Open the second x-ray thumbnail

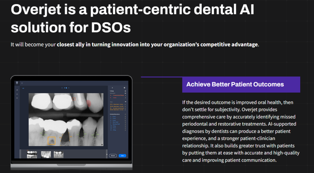[x=46, y=155]
